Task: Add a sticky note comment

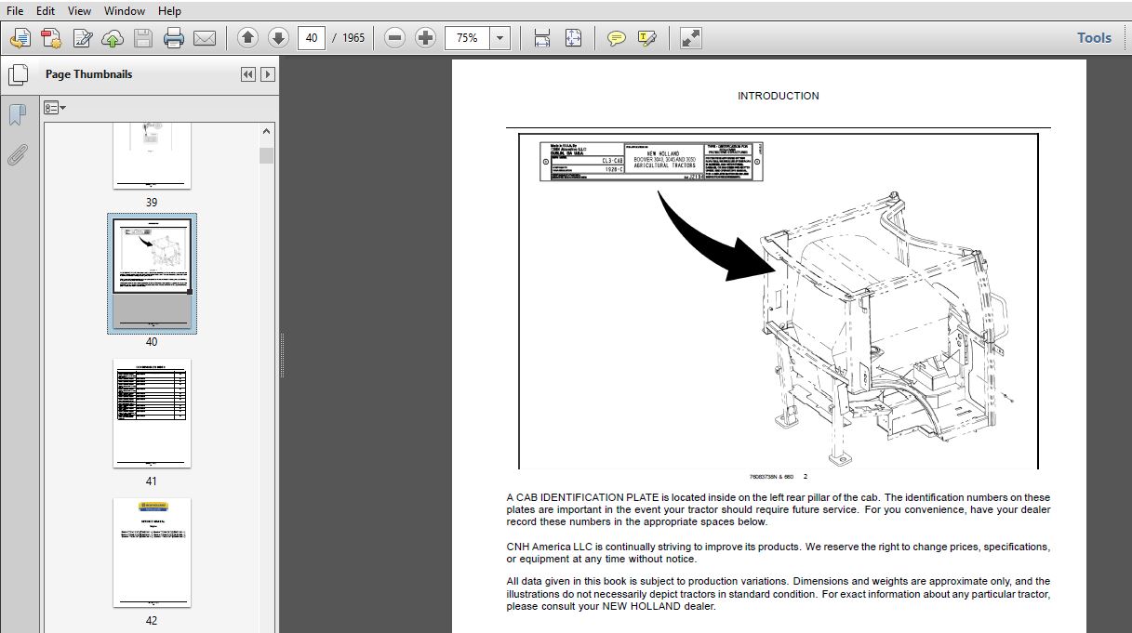Action: tap(616, 38)
